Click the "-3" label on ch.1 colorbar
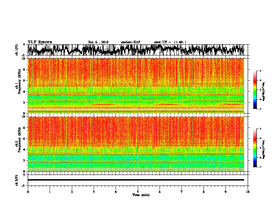 [x=260, y=71]
